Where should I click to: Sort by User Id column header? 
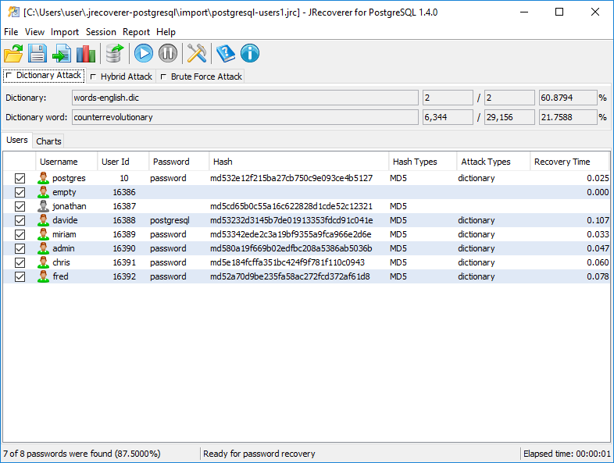123,162
